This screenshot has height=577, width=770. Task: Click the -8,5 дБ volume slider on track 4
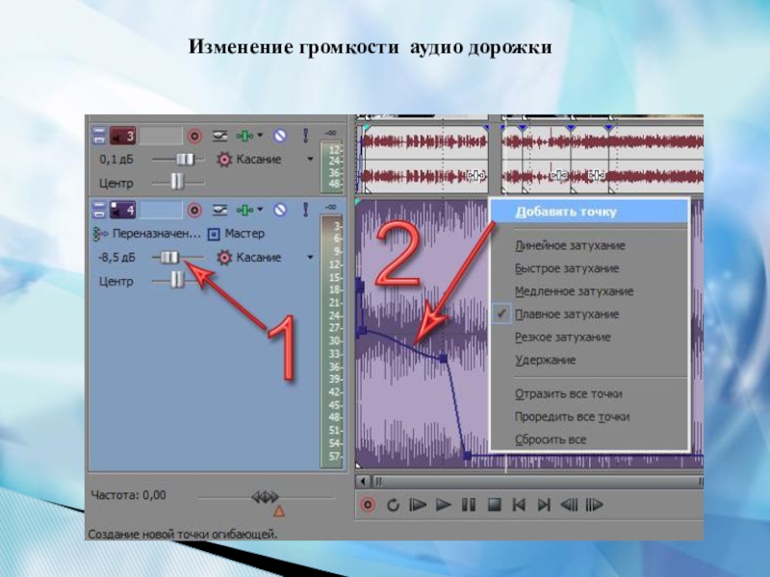pyautogui.click(x=170, y=258)
